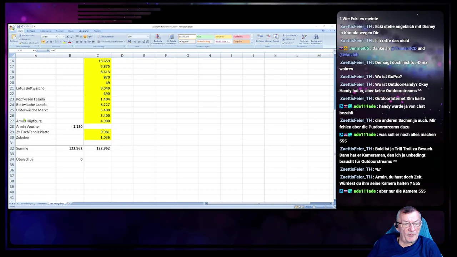Switch to the Formeln ribbon tab
The width and height of the screenshot is (457, 257).
pos(60,31)
